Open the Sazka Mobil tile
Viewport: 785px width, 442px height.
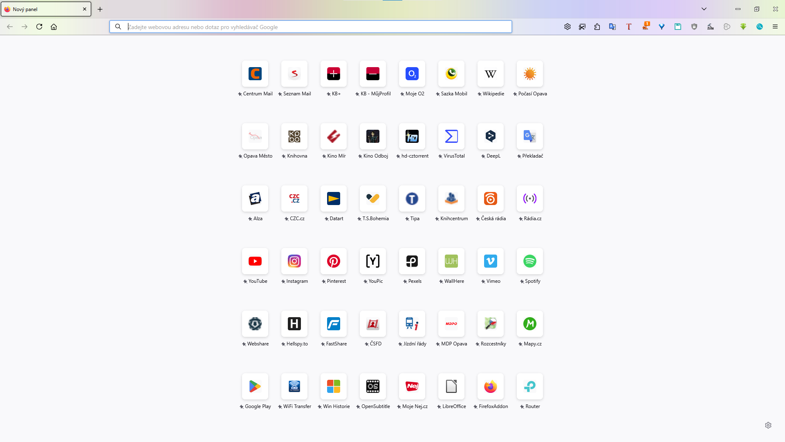pos(451,74)
